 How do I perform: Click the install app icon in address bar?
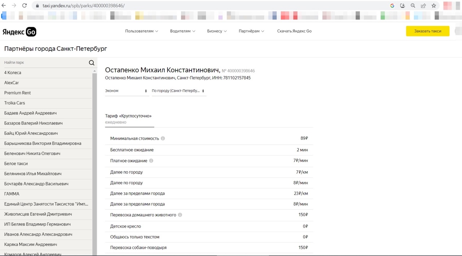tap(402, 6)
